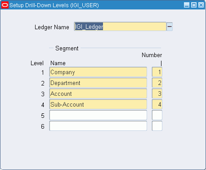Click the segment number field for Sub-Account
The width and height of the screenshot is (206, 170).
[157, 104]
